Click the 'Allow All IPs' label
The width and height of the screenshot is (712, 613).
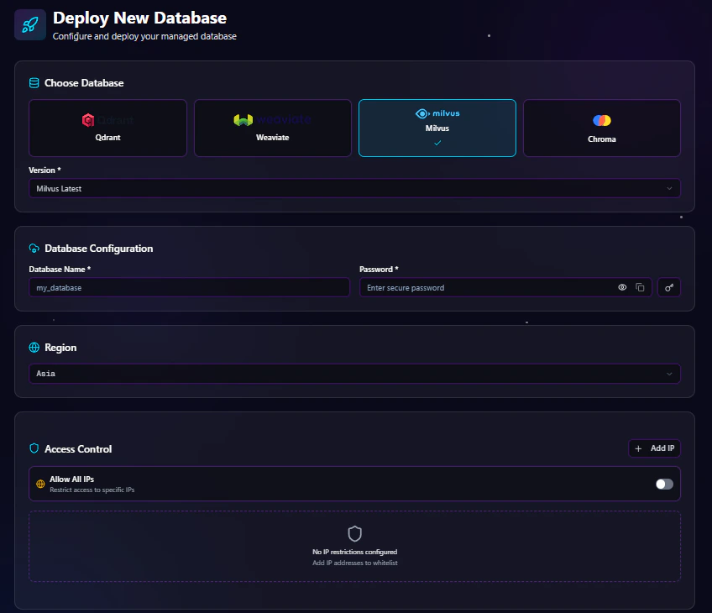[x=71, y=479]
